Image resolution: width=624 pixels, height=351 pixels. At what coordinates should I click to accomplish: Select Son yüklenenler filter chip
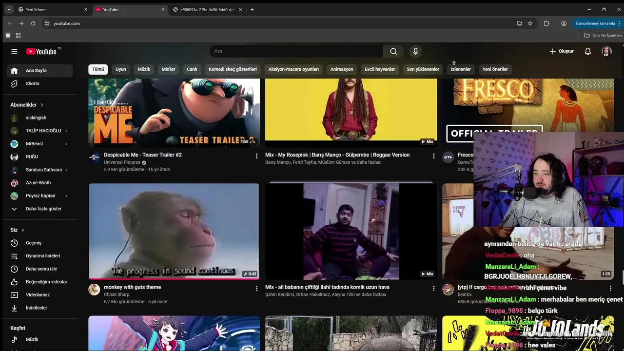423,69
